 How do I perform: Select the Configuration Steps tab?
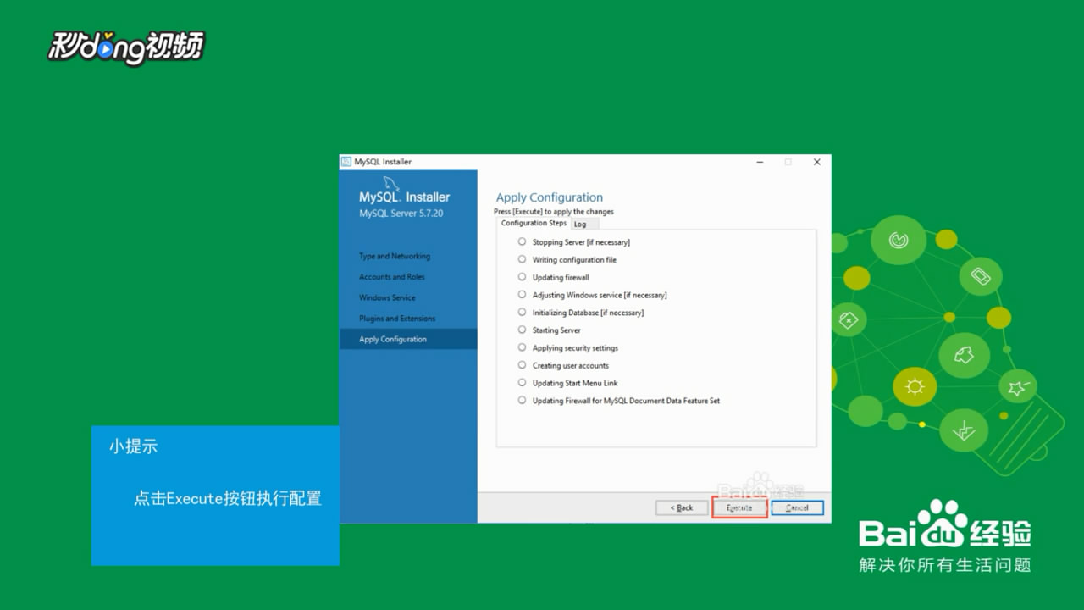point(534,224)
